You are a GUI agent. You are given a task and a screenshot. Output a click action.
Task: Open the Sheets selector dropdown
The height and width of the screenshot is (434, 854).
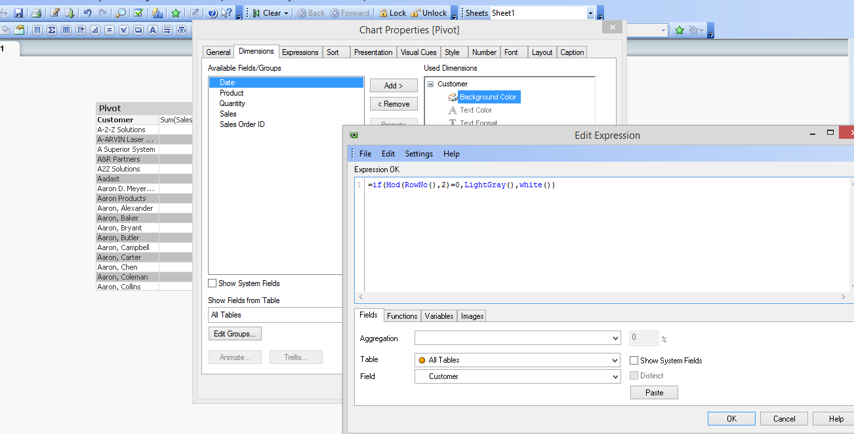tap(590, 13)
